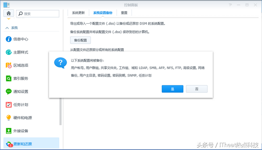Click the question mark dialog icon
The width and height of the screenshot is (262, 150).
click(x=60, y=63)
